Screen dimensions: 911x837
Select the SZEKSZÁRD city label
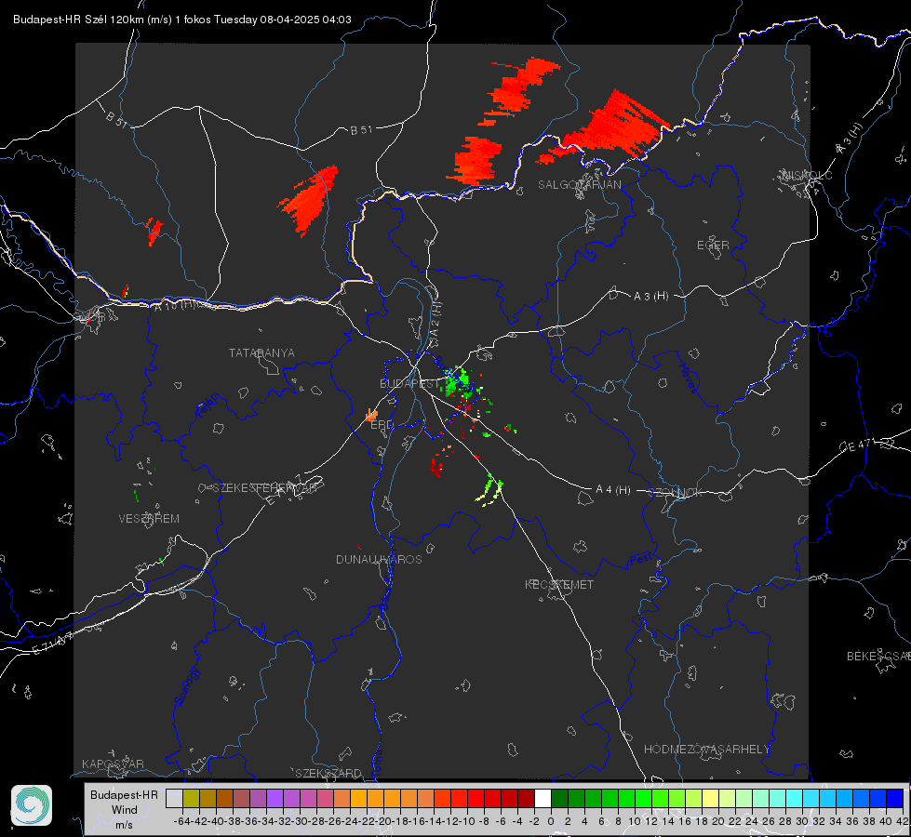(328, 773)
